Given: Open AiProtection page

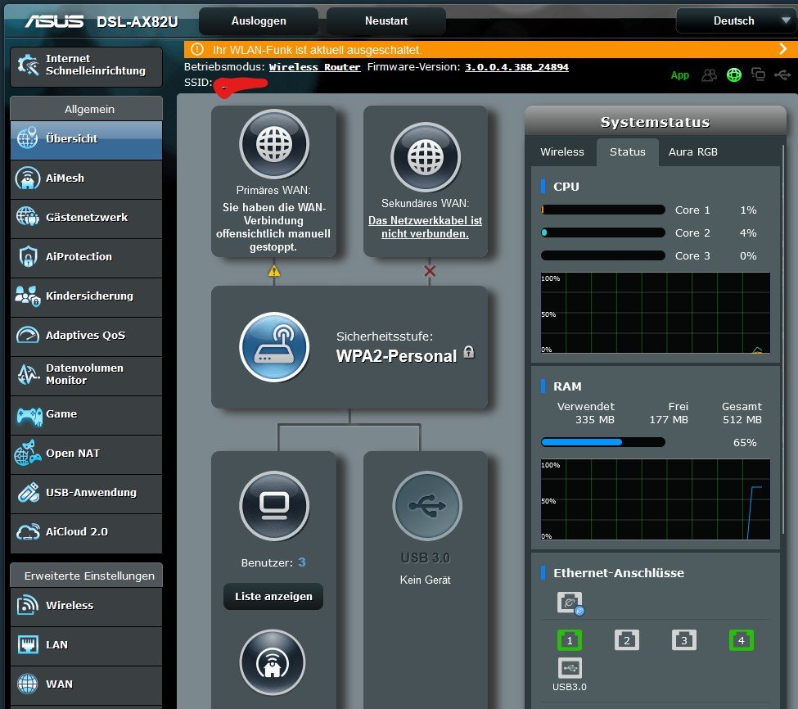Looking at the screenshot, I should 86,258.
